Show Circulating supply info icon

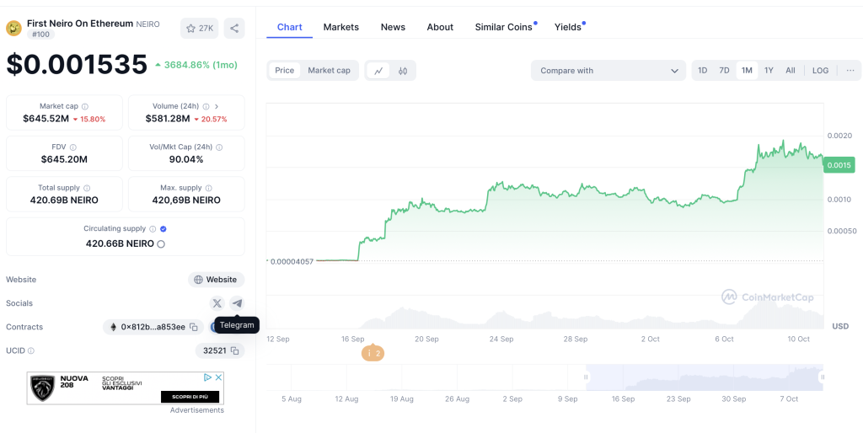[x=153, y=228]
